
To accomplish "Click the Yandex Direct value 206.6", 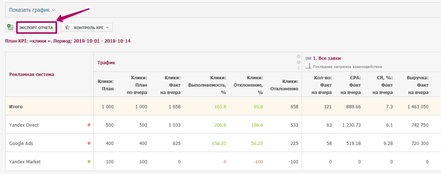I will (220, 125).
